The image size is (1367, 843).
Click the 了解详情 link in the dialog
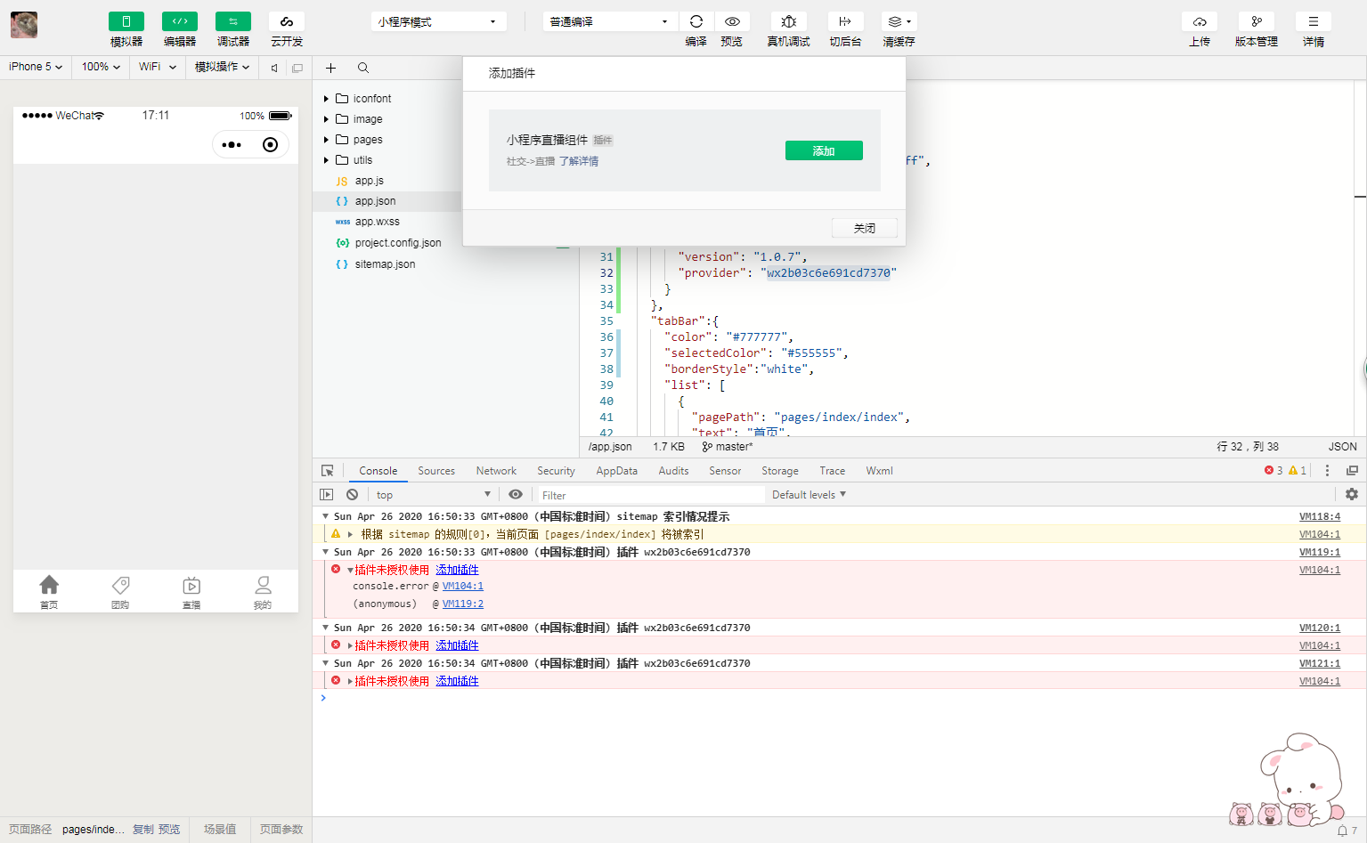(x=579, y=161)
